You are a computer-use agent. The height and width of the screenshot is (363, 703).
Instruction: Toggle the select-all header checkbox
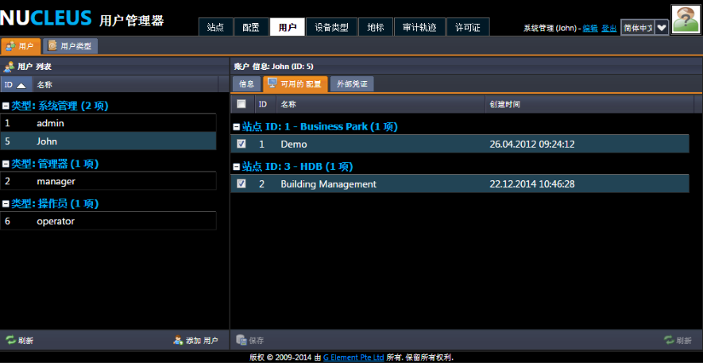click(241, 103)
